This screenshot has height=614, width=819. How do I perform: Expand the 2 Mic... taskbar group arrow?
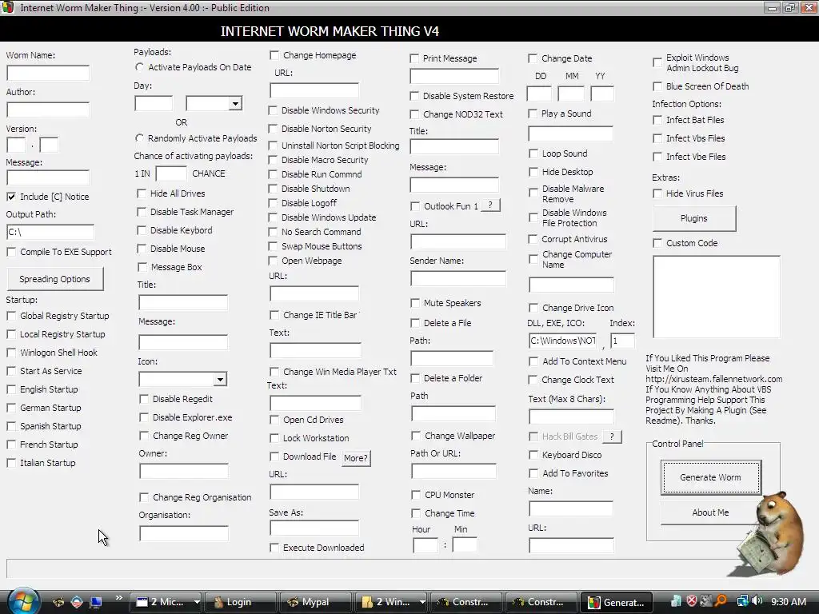point(197,602)
